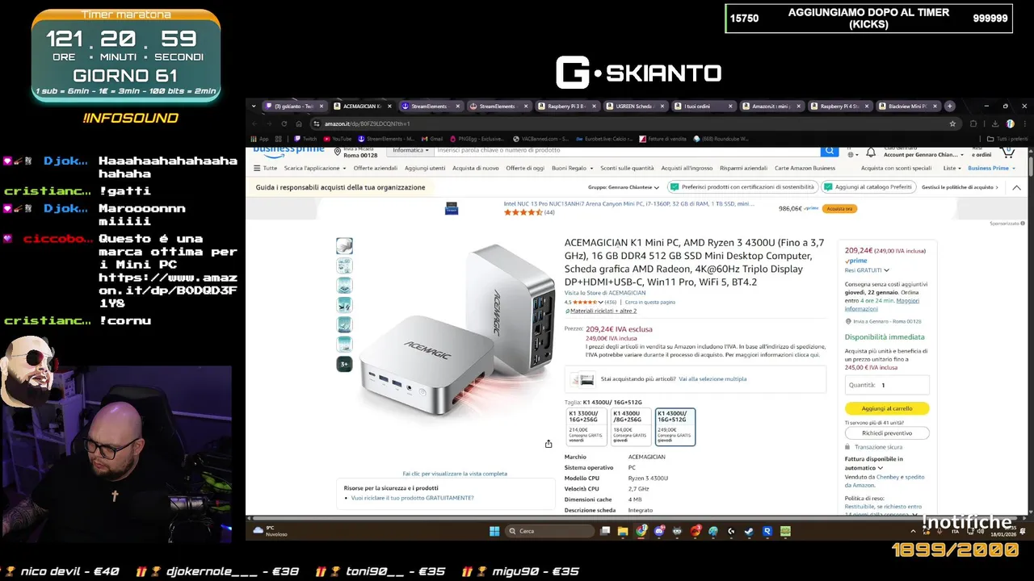This screenshot has height=581, width=1034.
Task: Open Discord icon in taskbar
Action: coord(659,531)
